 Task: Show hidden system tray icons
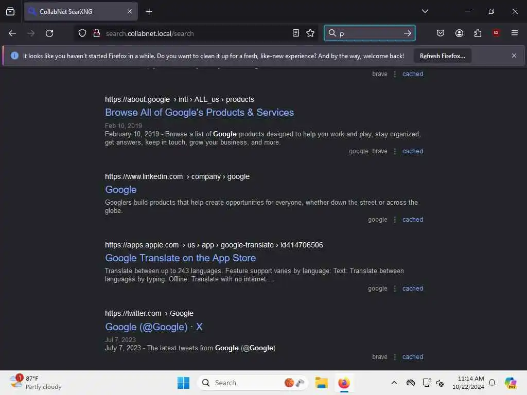click(x=394, y=383)
